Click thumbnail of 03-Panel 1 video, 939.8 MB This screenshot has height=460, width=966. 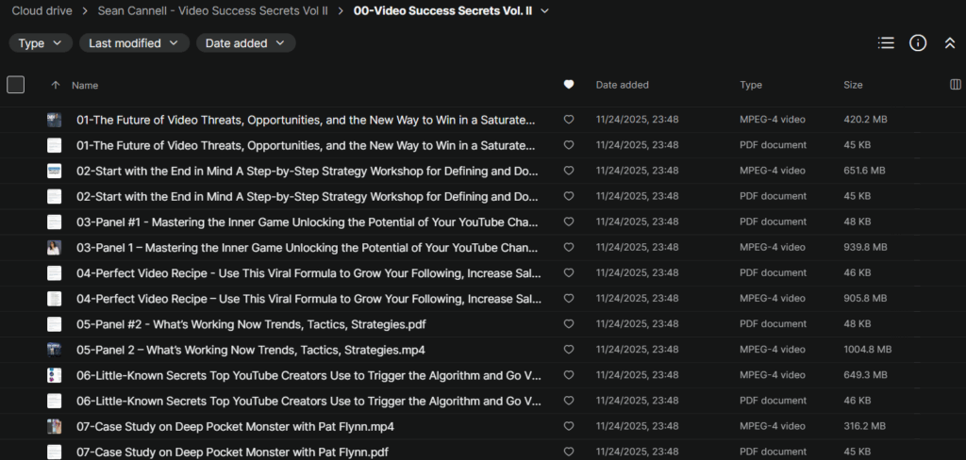tap(54, 248)
